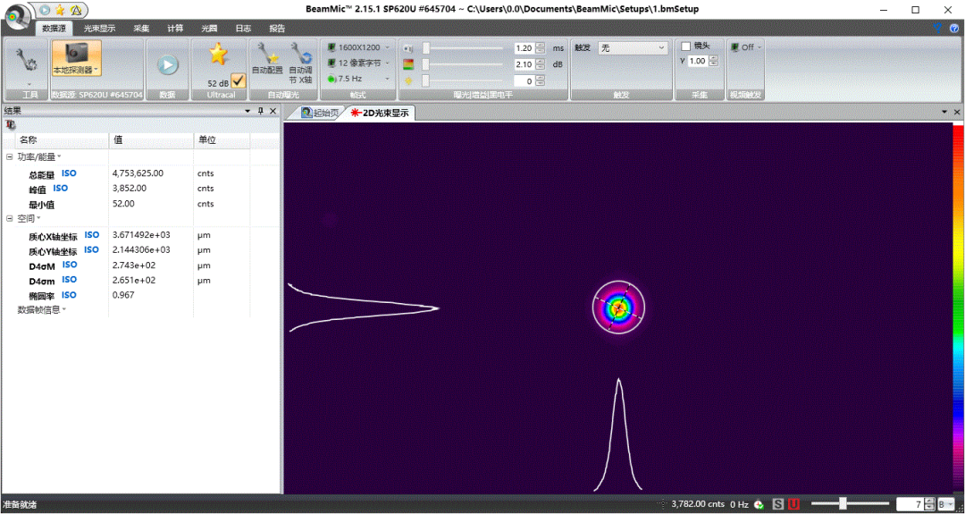Click the quick access play icon
The height and width of the screenshot is (514, 965).
coord(45,10)
